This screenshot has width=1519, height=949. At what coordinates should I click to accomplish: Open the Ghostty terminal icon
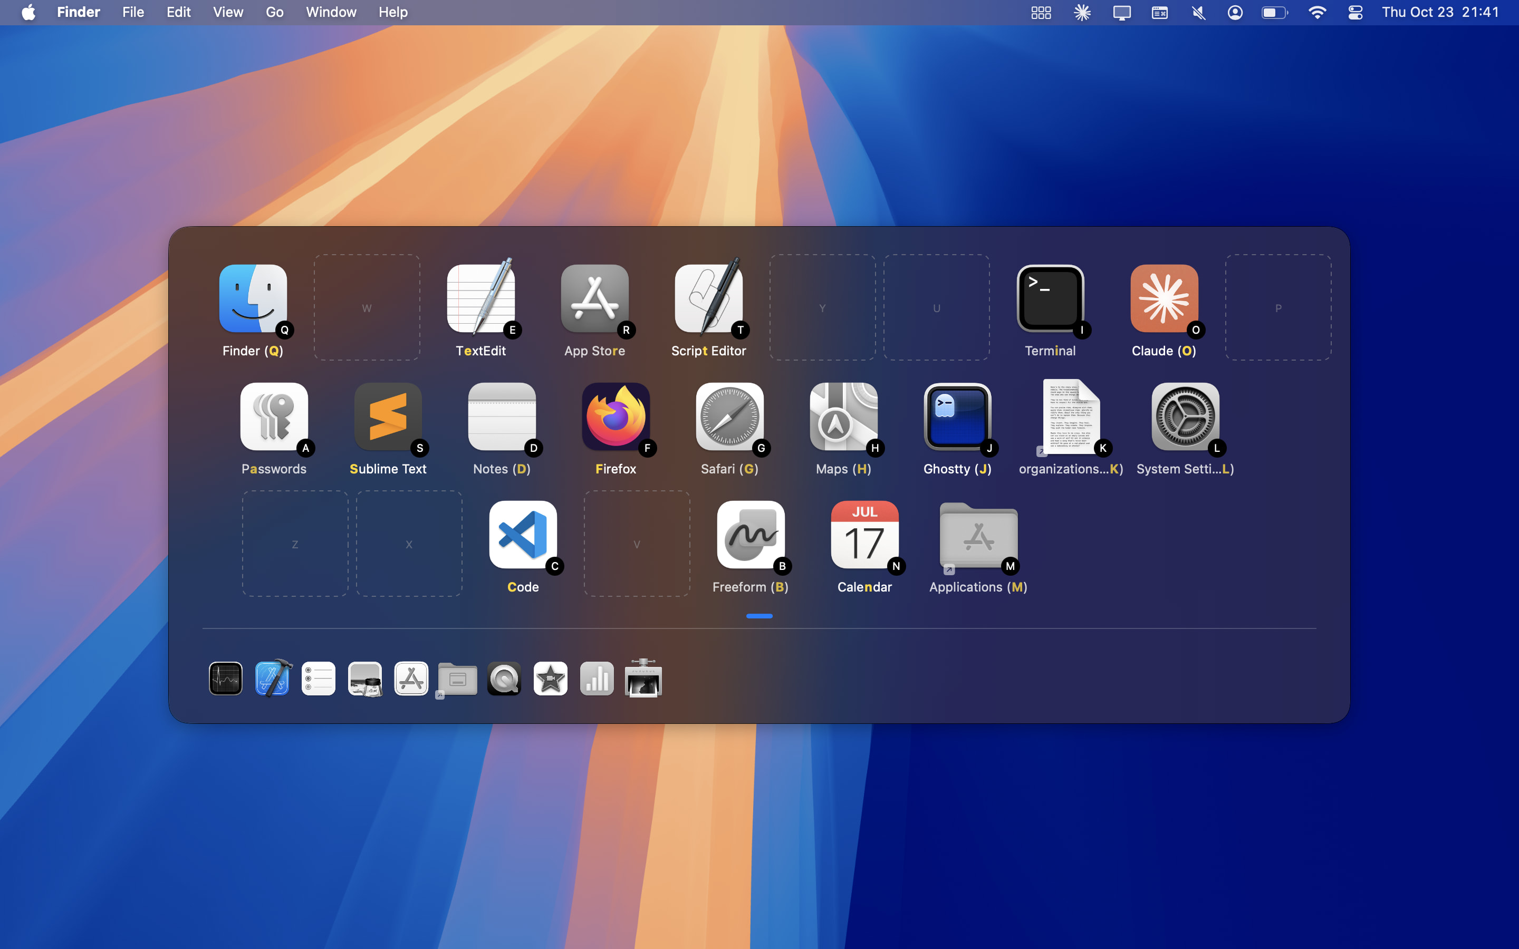click(x=957, y=417)
